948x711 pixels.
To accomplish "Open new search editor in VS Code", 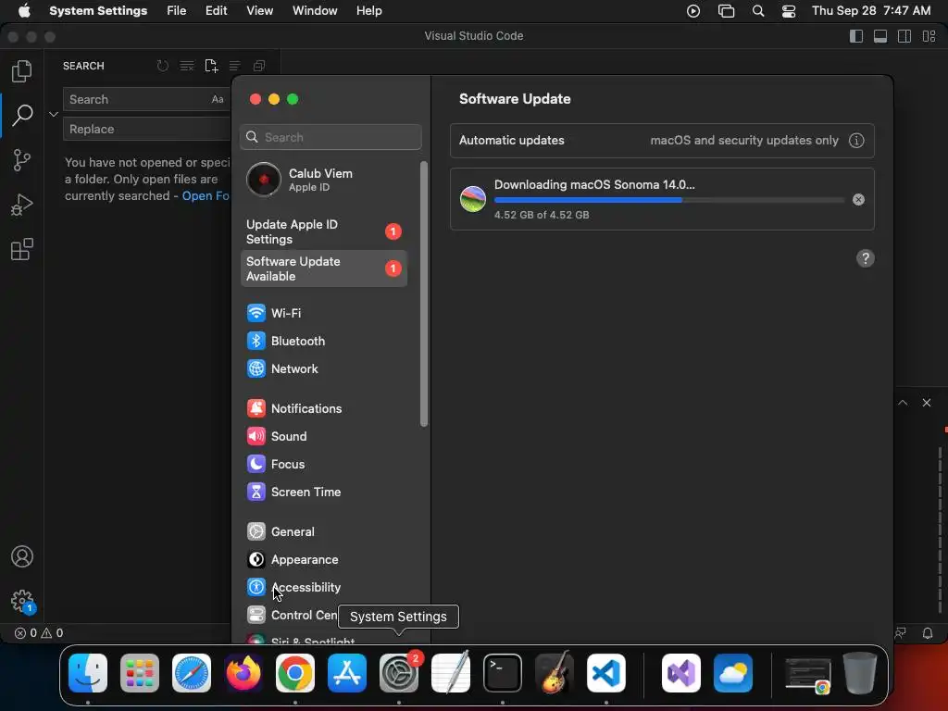I will click(x=211, y=66).
